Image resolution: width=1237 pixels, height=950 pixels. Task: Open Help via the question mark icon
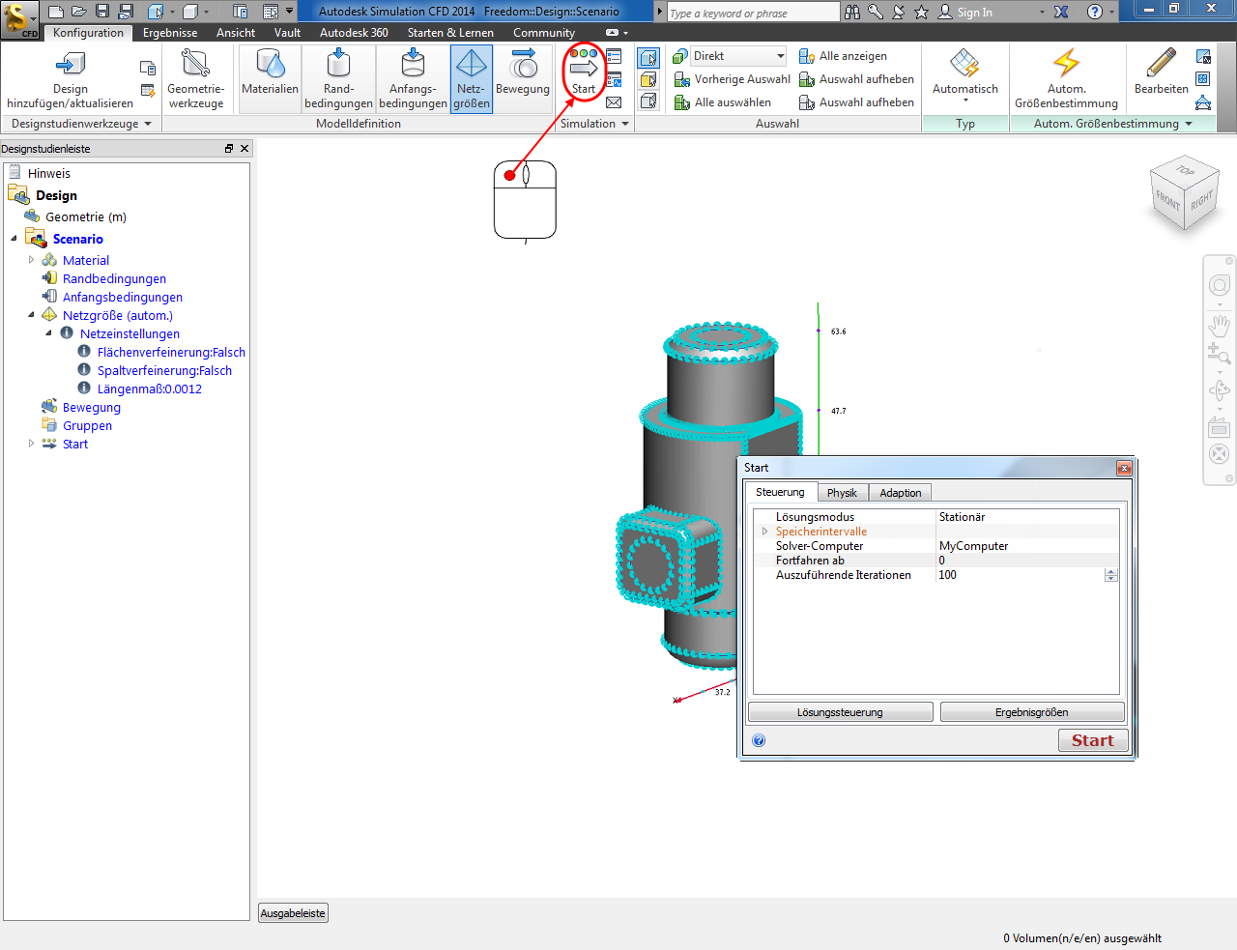1095,12
